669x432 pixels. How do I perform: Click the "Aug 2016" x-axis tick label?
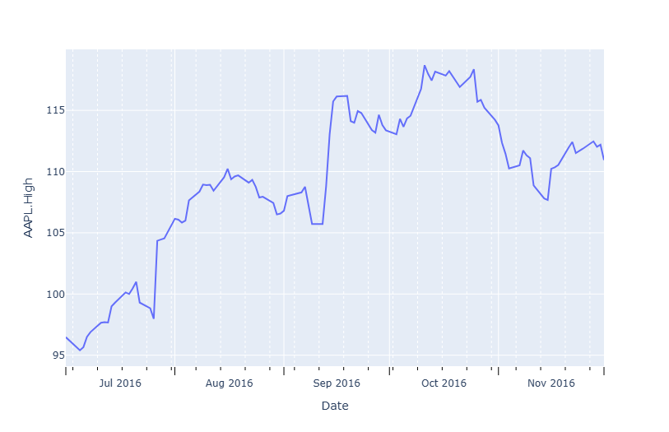click(229, 383)
